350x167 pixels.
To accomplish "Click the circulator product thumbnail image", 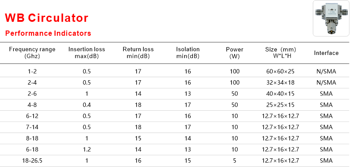I will pyautogui.click(x=331, y=18).
